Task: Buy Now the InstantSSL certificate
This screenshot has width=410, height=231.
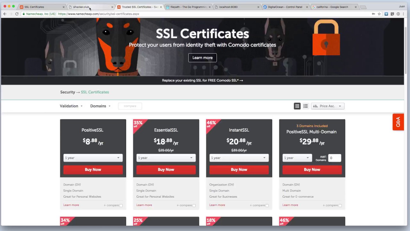Action: (239, 170)
